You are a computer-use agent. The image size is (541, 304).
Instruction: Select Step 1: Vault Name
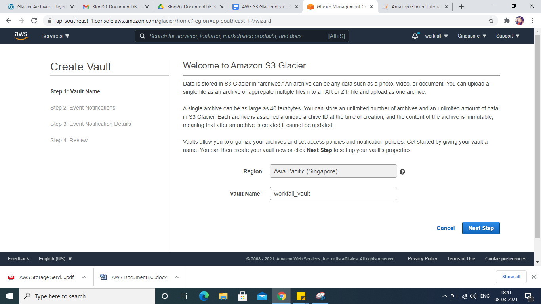pyautogui.click(x=75, y=91)
